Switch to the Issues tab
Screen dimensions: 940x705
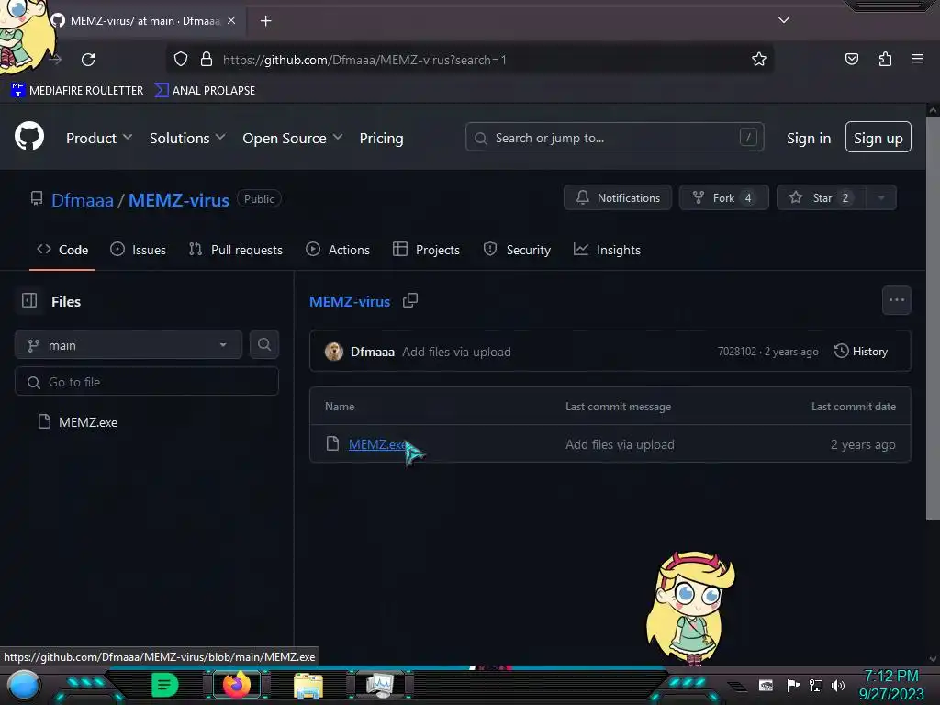[138, 250]
